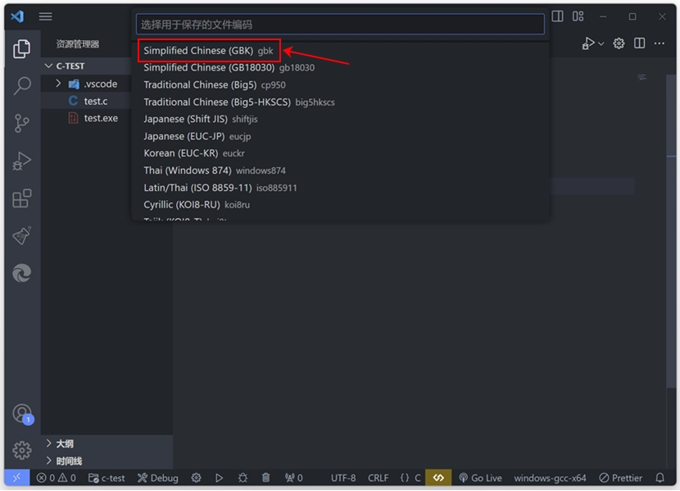Open the Search view in the activity bar

pyautogui.click(x=21, y=85)
